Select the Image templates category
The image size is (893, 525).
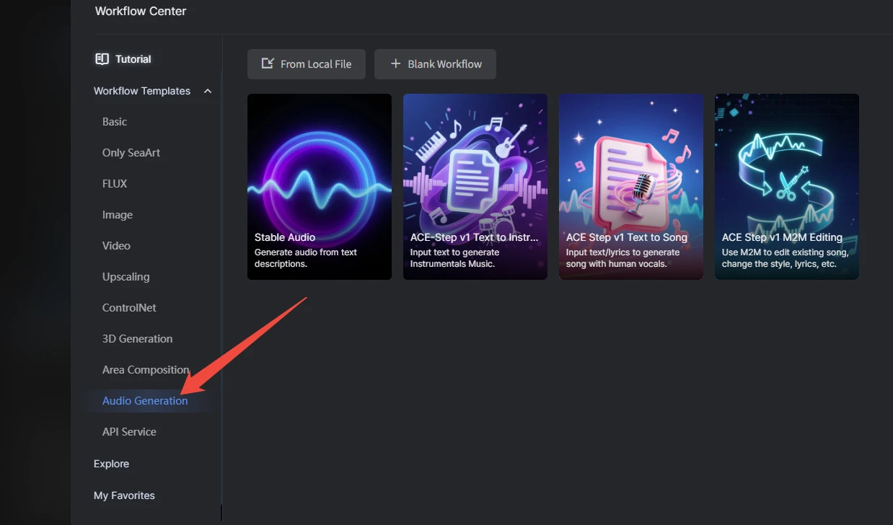[118, 215]
